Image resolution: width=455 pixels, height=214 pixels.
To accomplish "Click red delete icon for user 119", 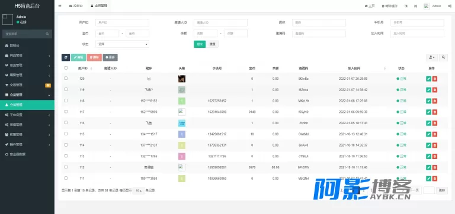I will tap(435, 90).
